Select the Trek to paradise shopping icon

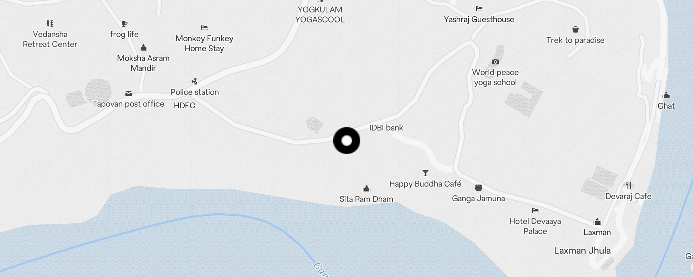(576, 29)
